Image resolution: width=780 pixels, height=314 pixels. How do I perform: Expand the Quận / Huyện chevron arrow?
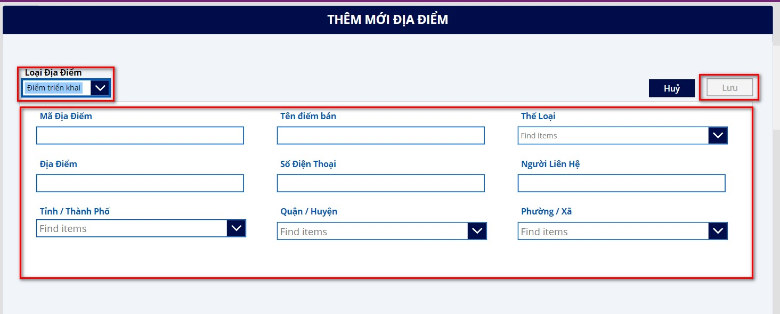(477, 232)
